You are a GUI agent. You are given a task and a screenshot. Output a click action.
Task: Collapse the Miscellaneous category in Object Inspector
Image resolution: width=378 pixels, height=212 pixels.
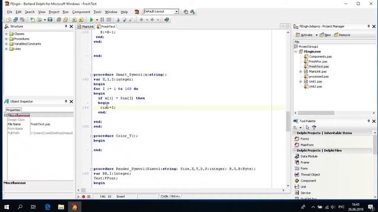coord(5,115)
